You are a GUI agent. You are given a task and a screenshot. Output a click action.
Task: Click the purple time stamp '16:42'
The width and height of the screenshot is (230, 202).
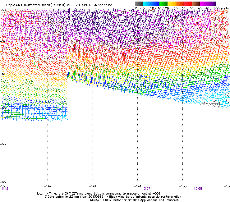pyautogui.click(x=4, y=189)
